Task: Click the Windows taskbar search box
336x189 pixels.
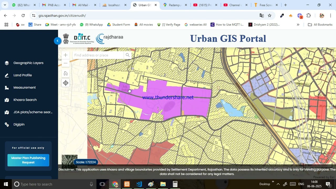Action: 54,184
